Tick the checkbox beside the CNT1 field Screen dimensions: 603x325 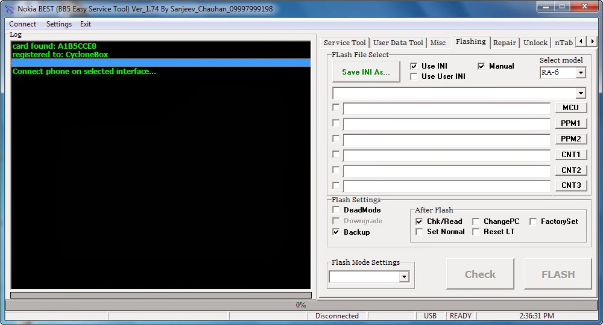pyautogui.click(x=336, y=154)
